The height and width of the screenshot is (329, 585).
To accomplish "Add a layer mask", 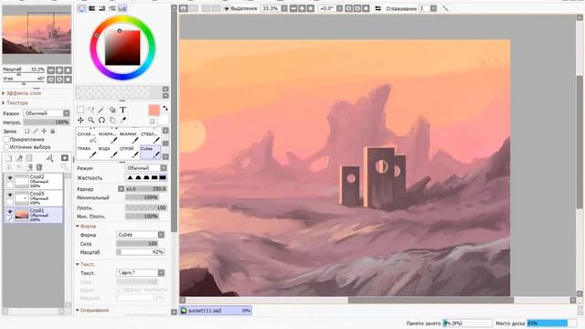I will click(x=65, y=158).
